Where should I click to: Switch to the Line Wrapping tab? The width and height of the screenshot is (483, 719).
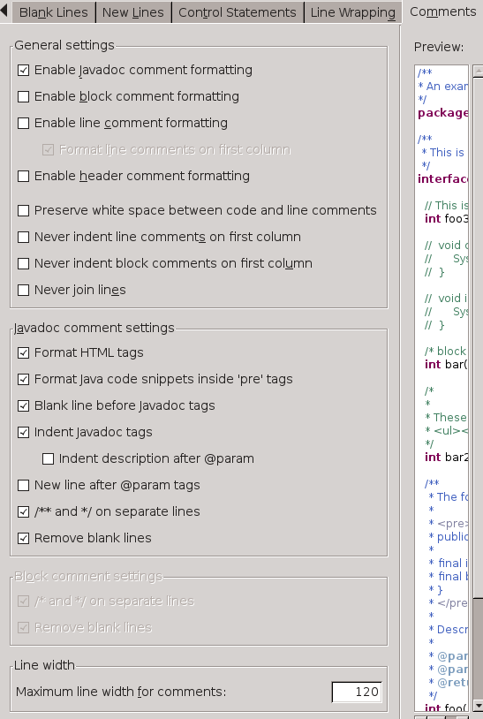click(x=353, y=12)
